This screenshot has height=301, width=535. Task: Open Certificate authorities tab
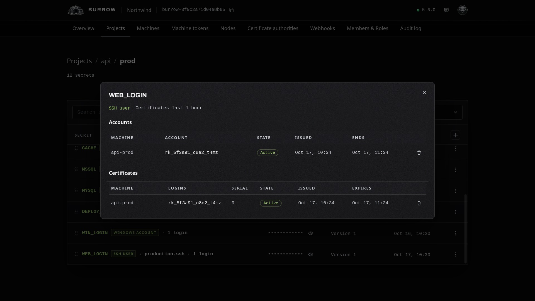click(273, 28)
